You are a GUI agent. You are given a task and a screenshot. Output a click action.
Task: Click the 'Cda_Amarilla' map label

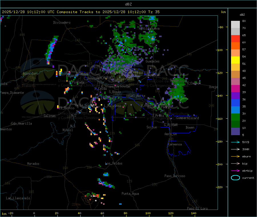point(21,123)
